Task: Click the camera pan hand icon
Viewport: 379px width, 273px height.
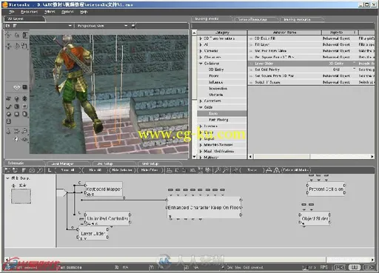Action: [x=16, y=139]
